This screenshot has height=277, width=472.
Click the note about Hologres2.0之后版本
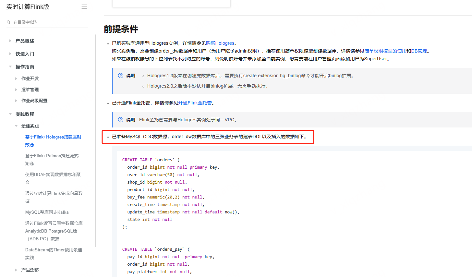click(208, 86)
